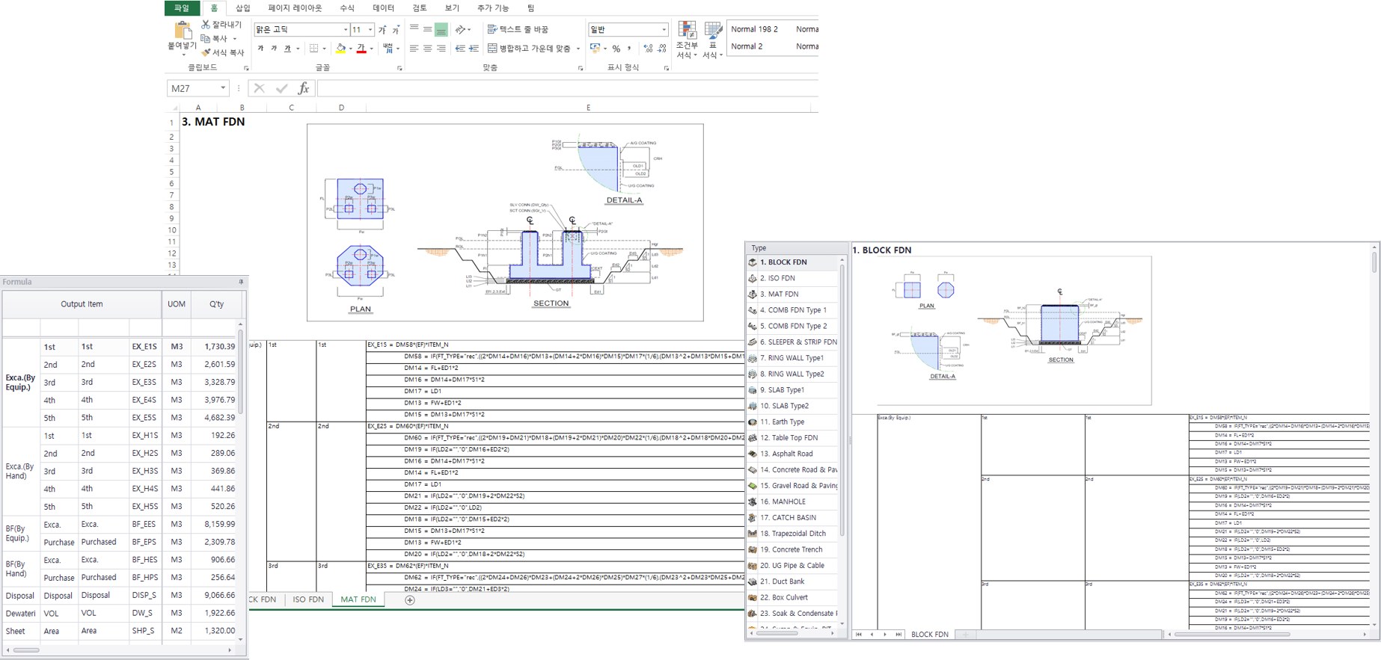Click the percent style icon
This screenshot has height=660, width=1381.
(616, 49)
